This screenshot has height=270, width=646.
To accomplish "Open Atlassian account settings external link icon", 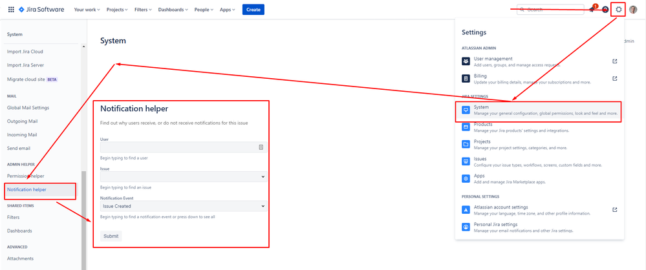I will 615,210.
